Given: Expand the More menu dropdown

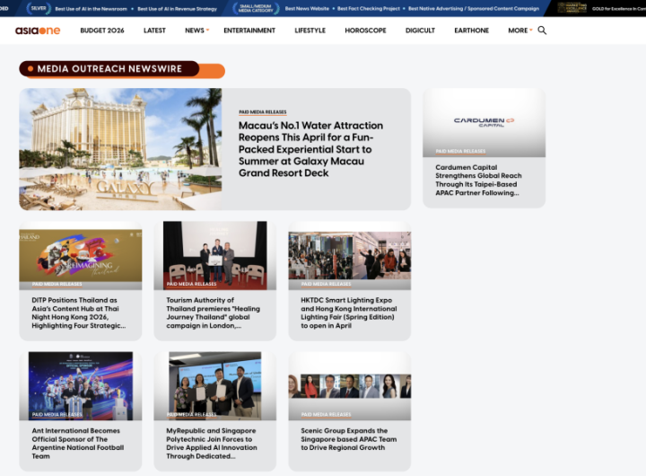Looking at the screenshot, I should pyautogui.click(x=531, y=31).
